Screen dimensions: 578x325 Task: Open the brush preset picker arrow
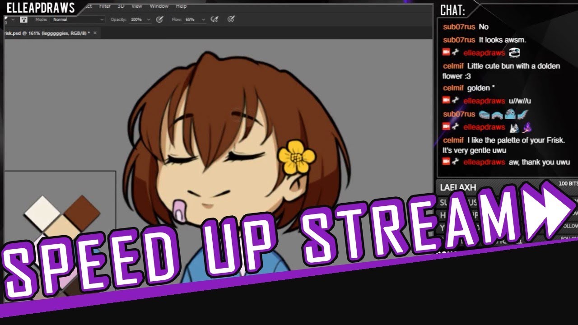pyautogui.click(x=13, y=19)
